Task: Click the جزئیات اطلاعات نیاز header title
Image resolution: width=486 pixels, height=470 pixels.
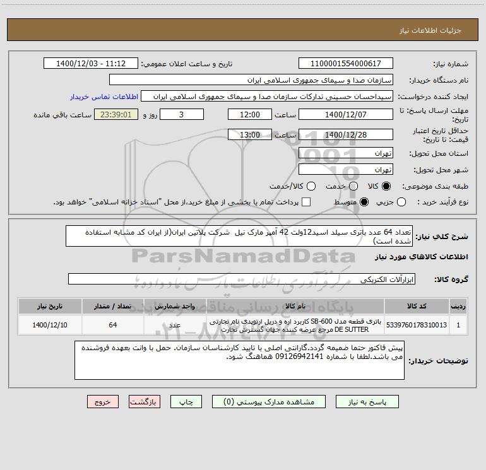Action: pyautogui.click(x=430, y=30)
